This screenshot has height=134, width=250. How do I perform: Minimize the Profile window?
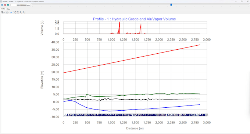coord(236,1)
